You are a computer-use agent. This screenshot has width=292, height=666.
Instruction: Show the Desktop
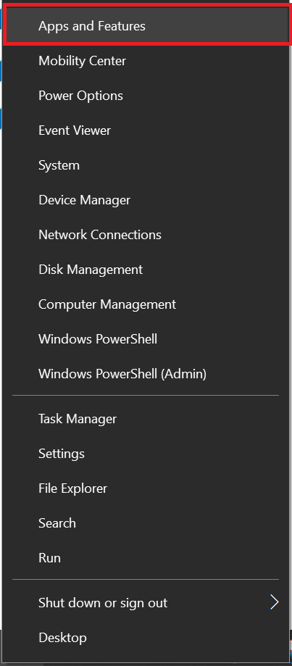point(147,638)
